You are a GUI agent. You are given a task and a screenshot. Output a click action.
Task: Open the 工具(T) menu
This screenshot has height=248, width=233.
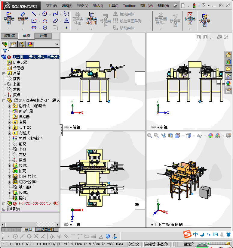point(113,6)
